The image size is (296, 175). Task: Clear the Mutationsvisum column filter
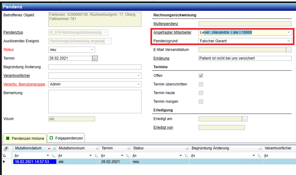click(x=96, y=156)
